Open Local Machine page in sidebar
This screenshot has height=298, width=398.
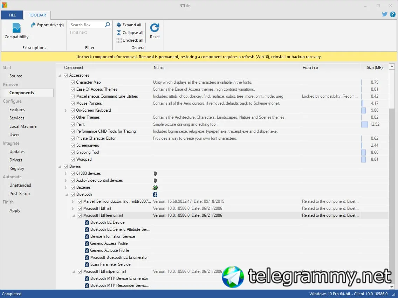[23, 126]
